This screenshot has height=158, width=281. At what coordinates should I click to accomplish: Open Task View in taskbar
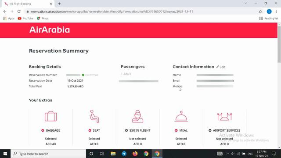point(102,154)
